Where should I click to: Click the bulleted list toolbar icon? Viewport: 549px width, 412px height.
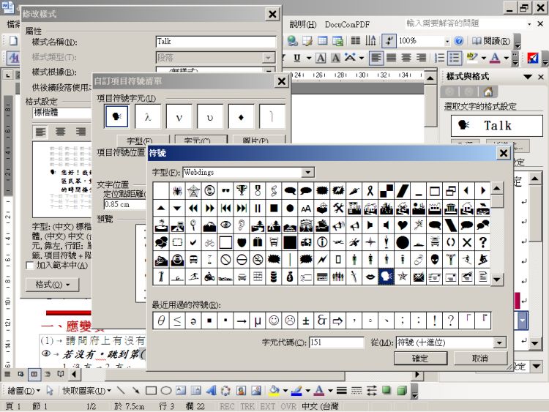pos(455,58)
